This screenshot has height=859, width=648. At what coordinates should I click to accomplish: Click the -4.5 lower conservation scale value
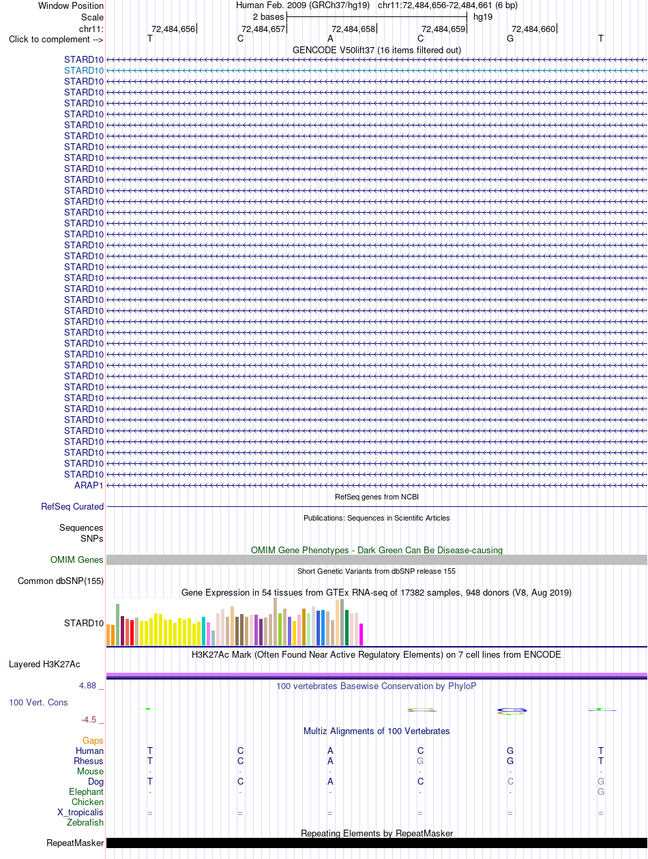click(92, 719)
